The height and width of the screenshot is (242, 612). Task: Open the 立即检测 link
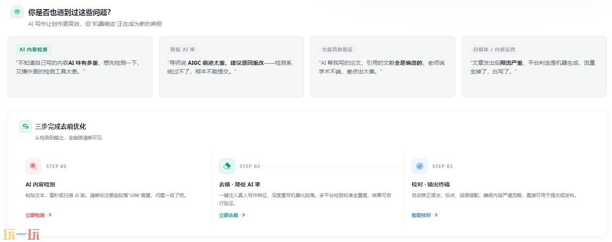[x=35, y=215]
